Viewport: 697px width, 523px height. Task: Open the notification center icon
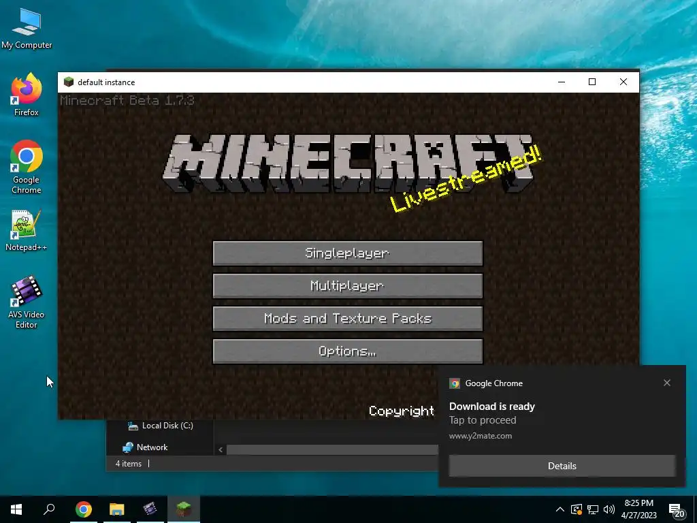677,510
